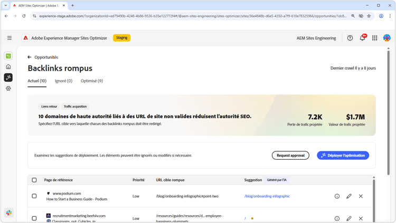
Task: Check the www.podium.com row checkbox
Action: click(x=34, y=196)
